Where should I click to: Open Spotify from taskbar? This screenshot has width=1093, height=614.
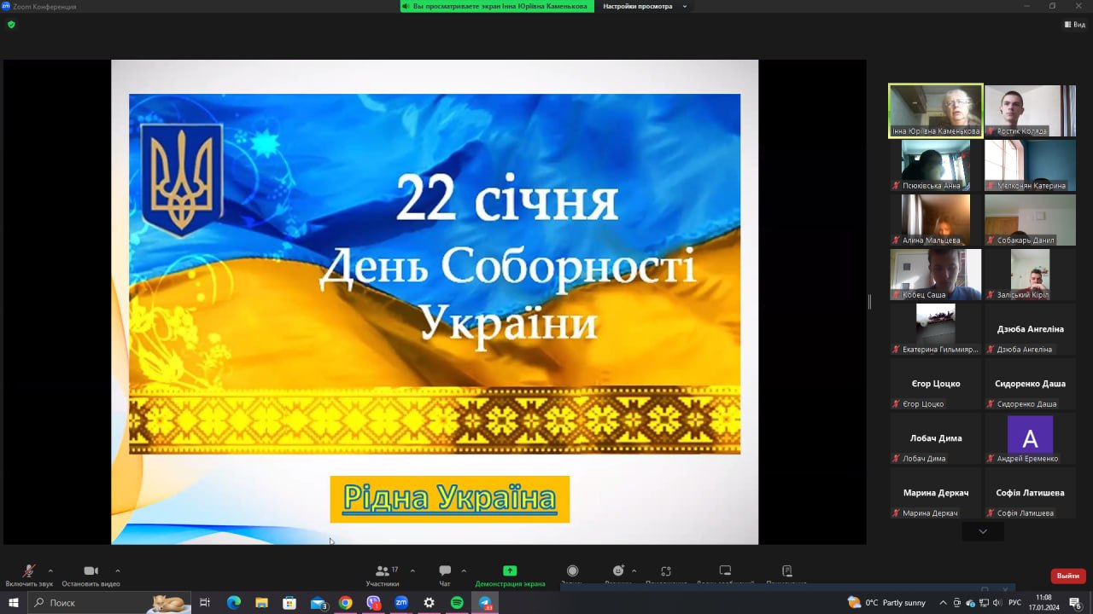[x=457, y=603]
